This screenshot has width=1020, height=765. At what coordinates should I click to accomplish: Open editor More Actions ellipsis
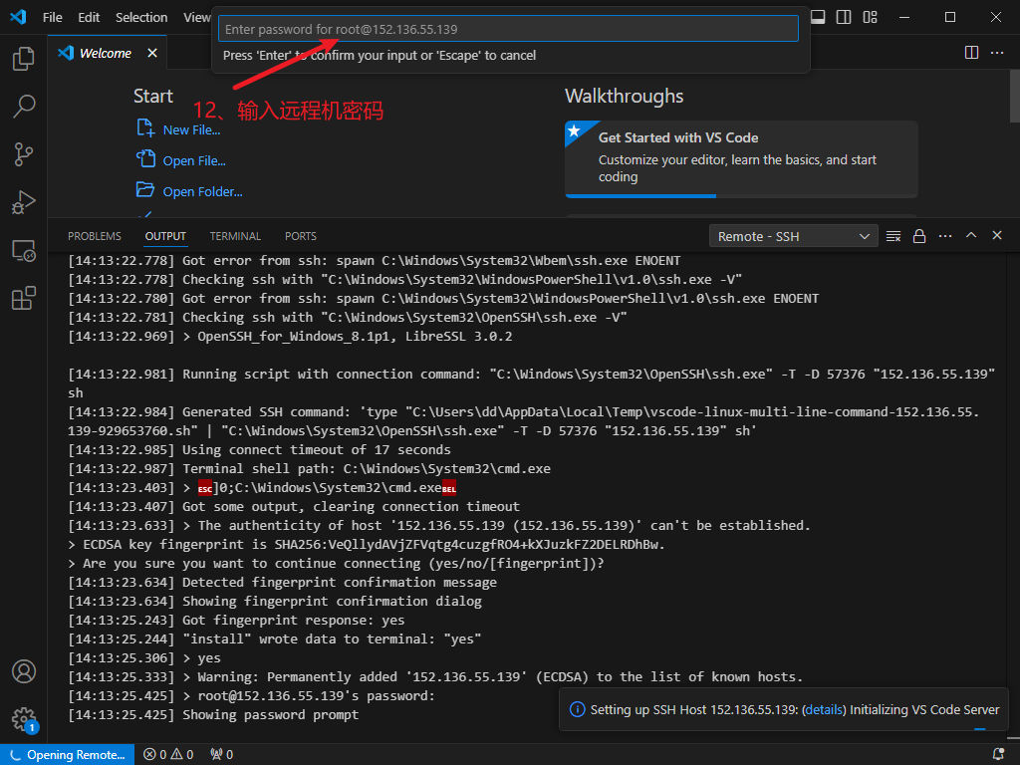tap(996, 53)
